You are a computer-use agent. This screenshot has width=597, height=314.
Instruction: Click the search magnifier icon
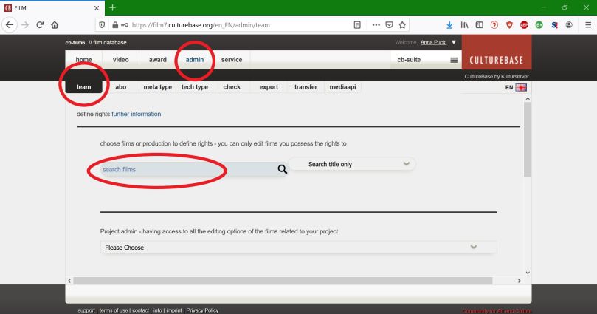click(x=281, y=169)
